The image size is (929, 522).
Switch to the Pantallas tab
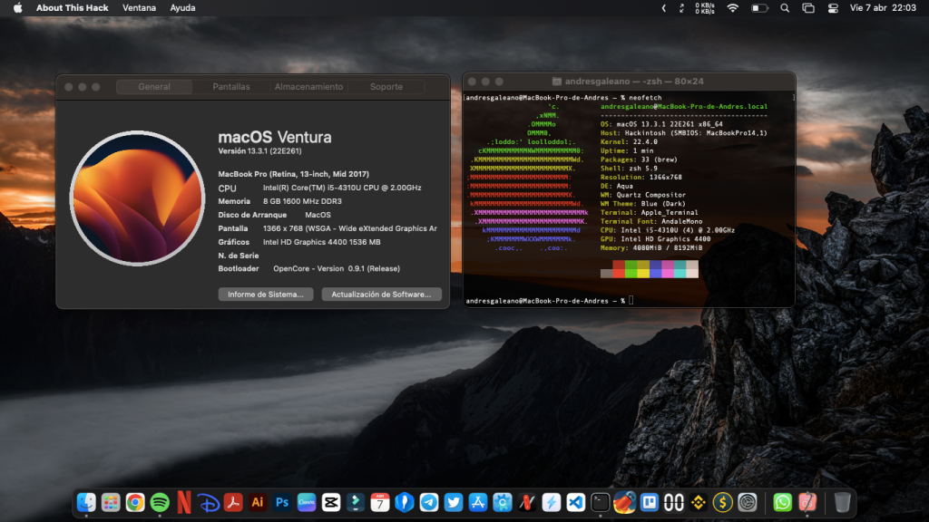tap(231, 87)
